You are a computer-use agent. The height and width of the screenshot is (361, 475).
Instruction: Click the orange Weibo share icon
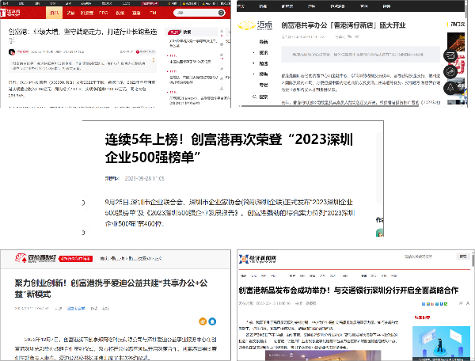tap(203, 321)
